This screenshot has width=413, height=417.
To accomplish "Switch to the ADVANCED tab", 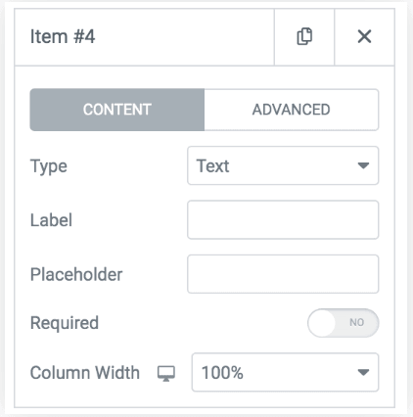I will coord(292,110).
